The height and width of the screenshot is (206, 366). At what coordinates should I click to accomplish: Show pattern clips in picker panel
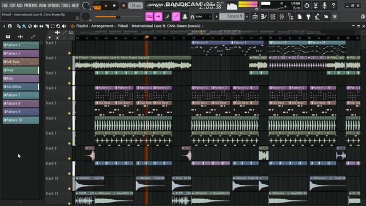click(x=8, y=37)
